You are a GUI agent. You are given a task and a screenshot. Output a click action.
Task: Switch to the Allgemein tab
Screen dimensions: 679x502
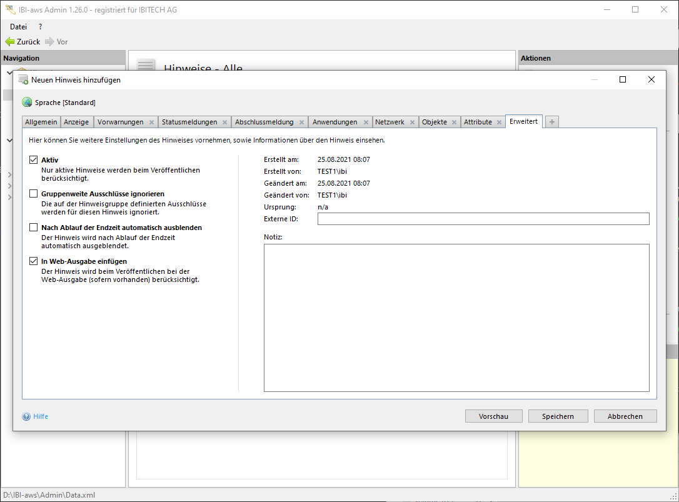point(41,122)
